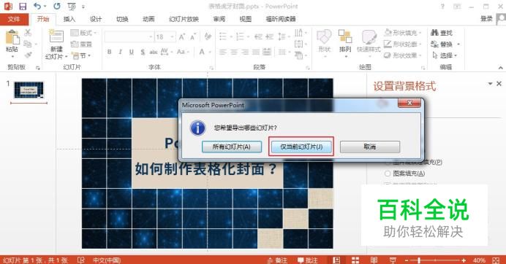Switch to Animations (动画) tab
The image size is (506, 264).
tap(148, 19)
